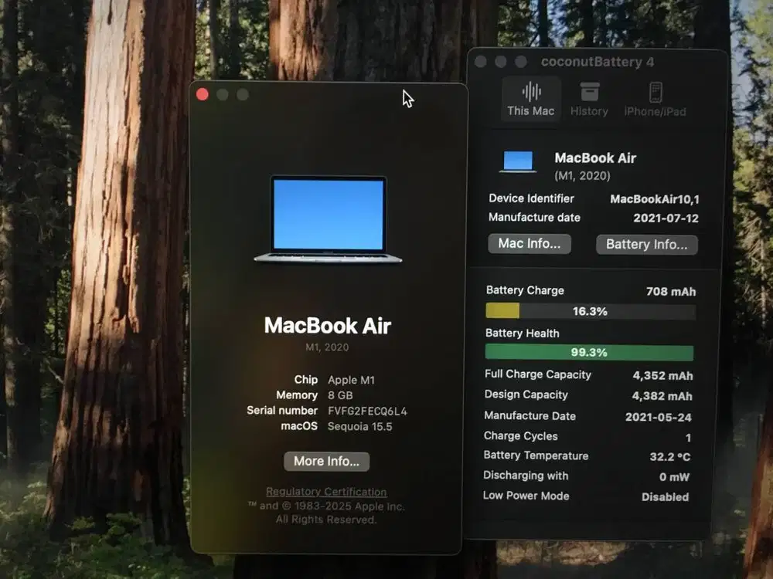Click the green Battery Health 99.3% bar

[x=589, y=352]
